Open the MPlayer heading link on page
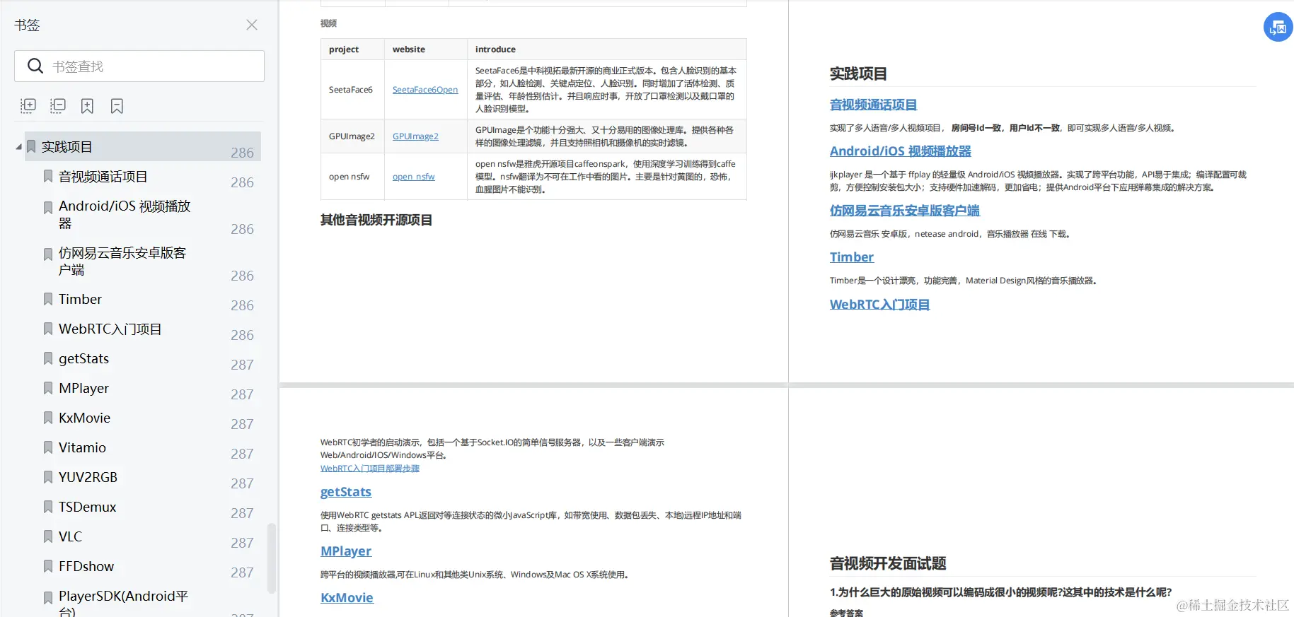The width and height of the screenshot is (1294, 617). tap(346, 551)
